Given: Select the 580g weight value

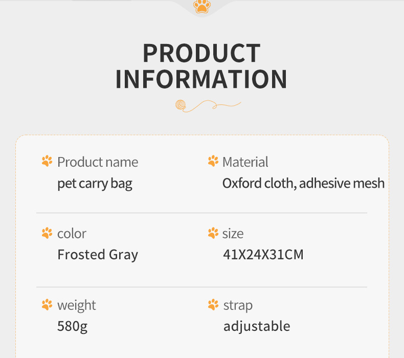Looking at the screenshot, I should click(72, 326).
